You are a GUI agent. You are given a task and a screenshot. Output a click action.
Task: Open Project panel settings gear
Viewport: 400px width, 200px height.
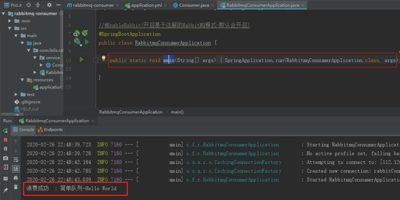pos(49,5)
